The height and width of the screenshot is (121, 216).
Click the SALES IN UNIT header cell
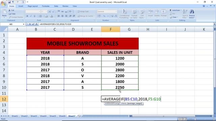(x=120, y=52)
